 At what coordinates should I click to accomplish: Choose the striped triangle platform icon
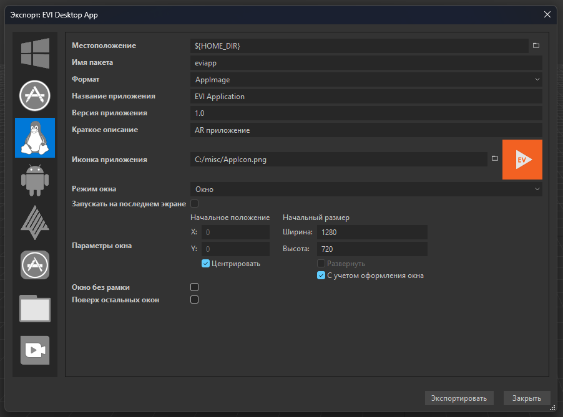coord(35,223)
